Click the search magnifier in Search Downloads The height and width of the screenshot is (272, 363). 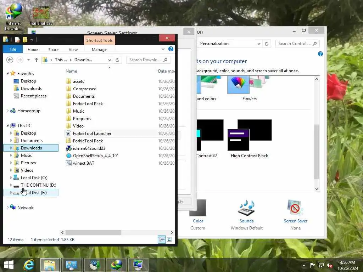tap(165, 60)
